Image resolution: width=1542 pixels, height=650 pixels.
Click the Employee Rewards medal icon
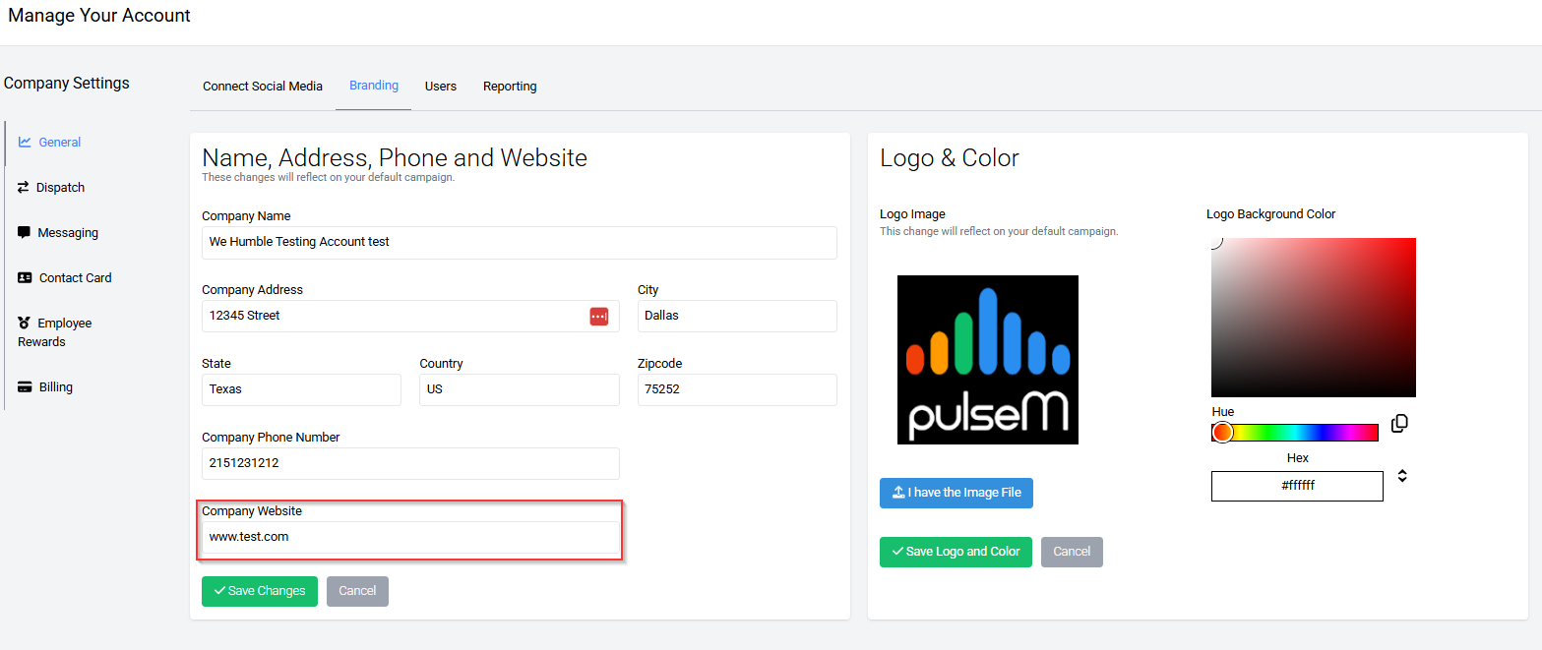[x=25, y=324]
